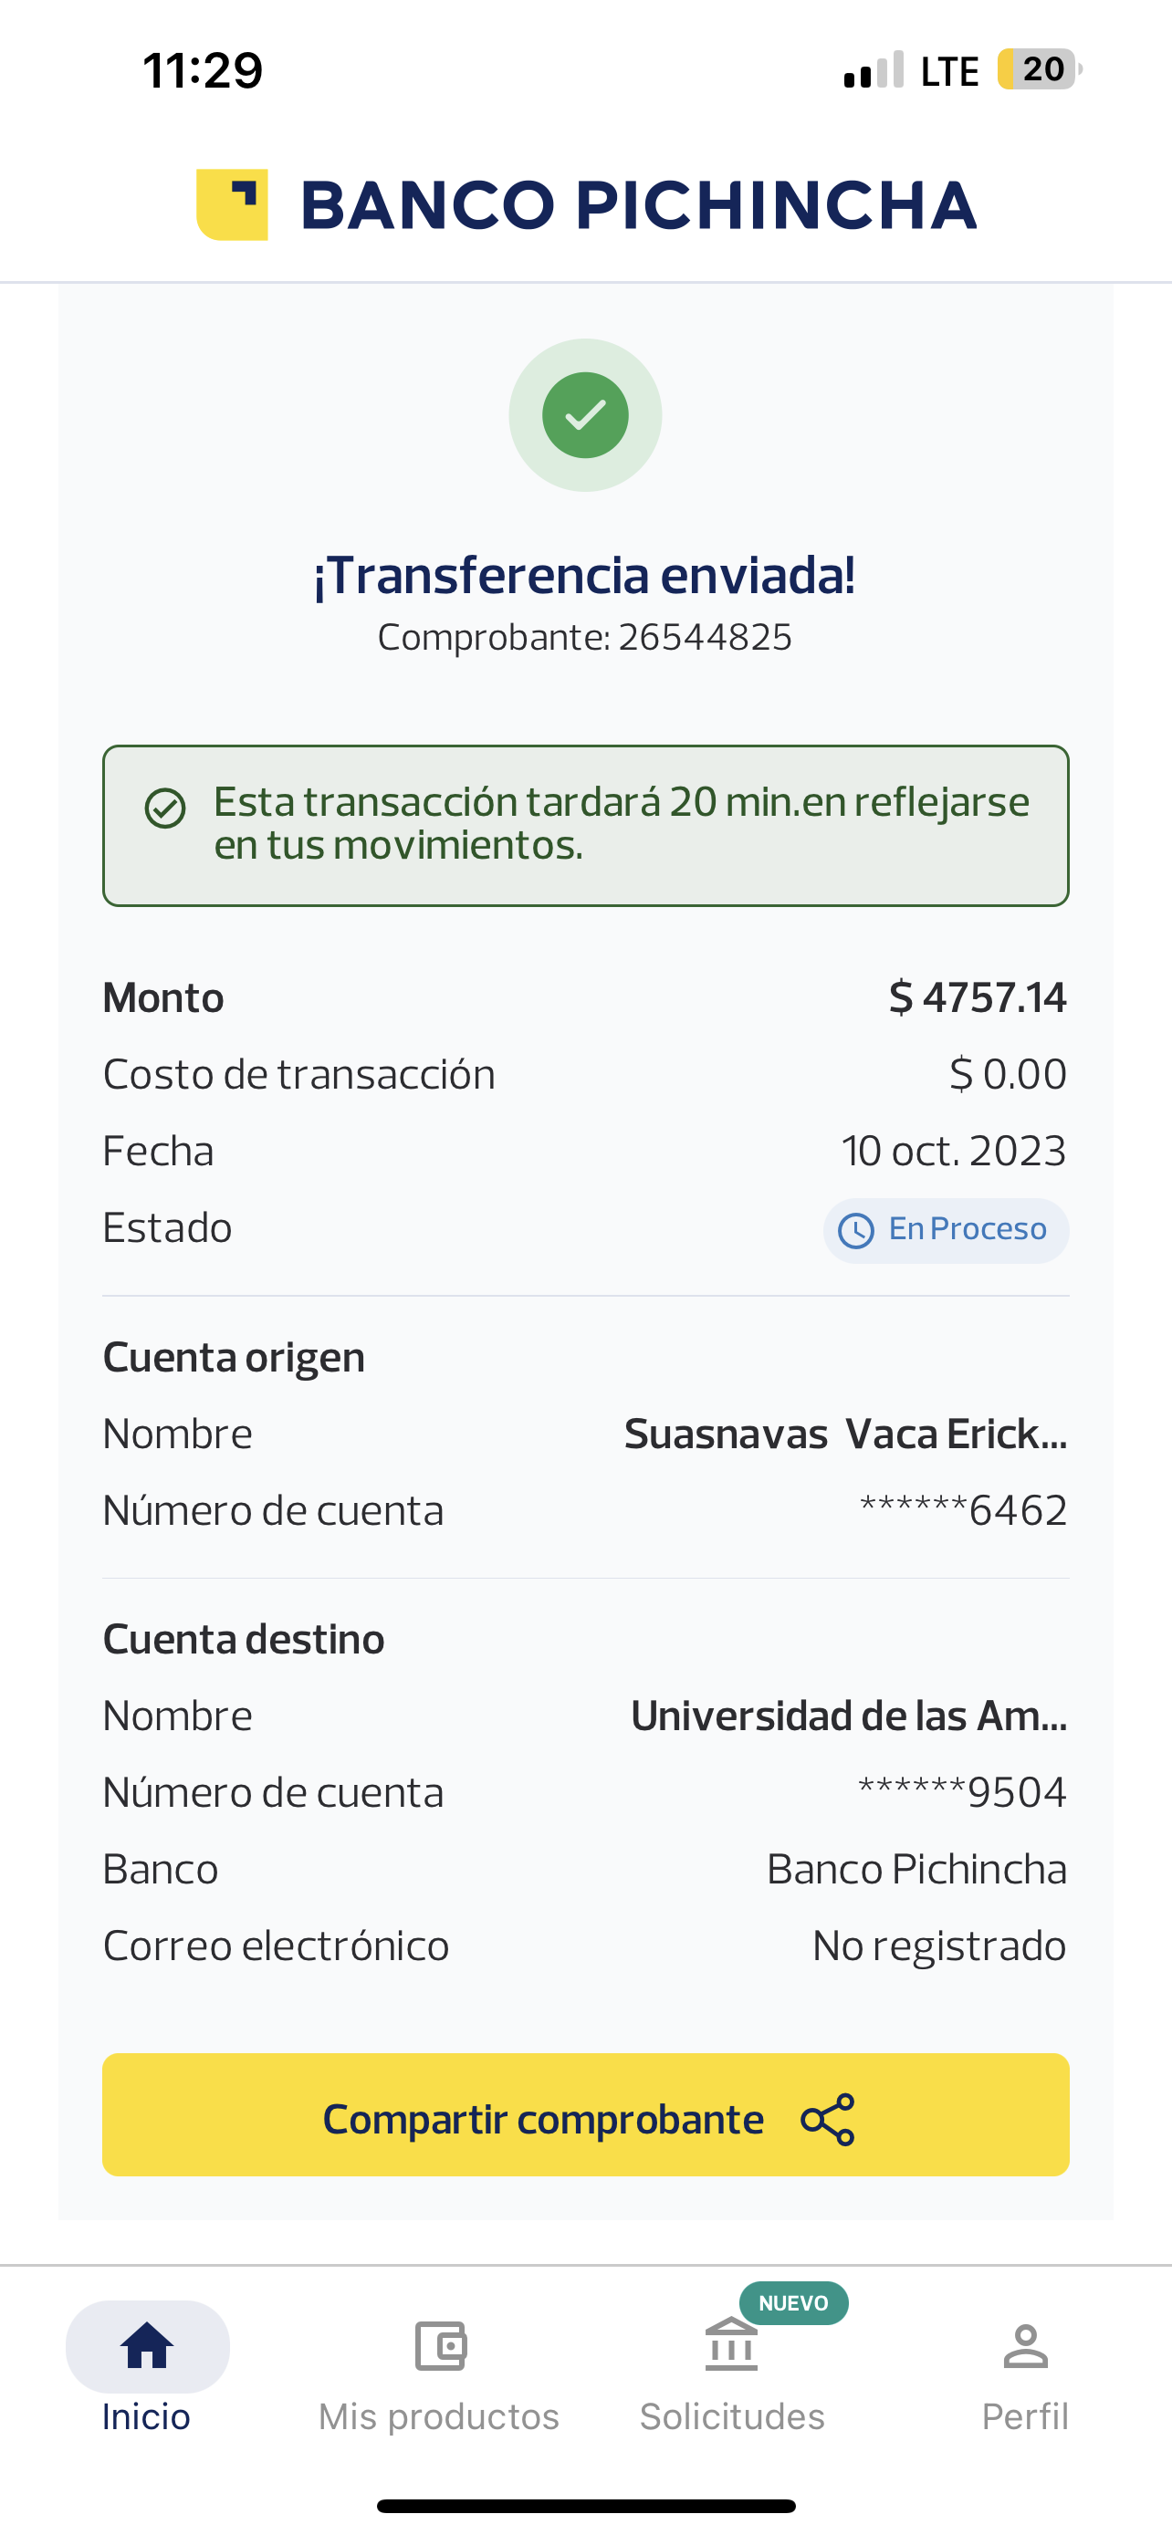Tap truncated destination name Universidad de las Am
Viewport: 1172px width, 2535px height.
(848, 1716)
